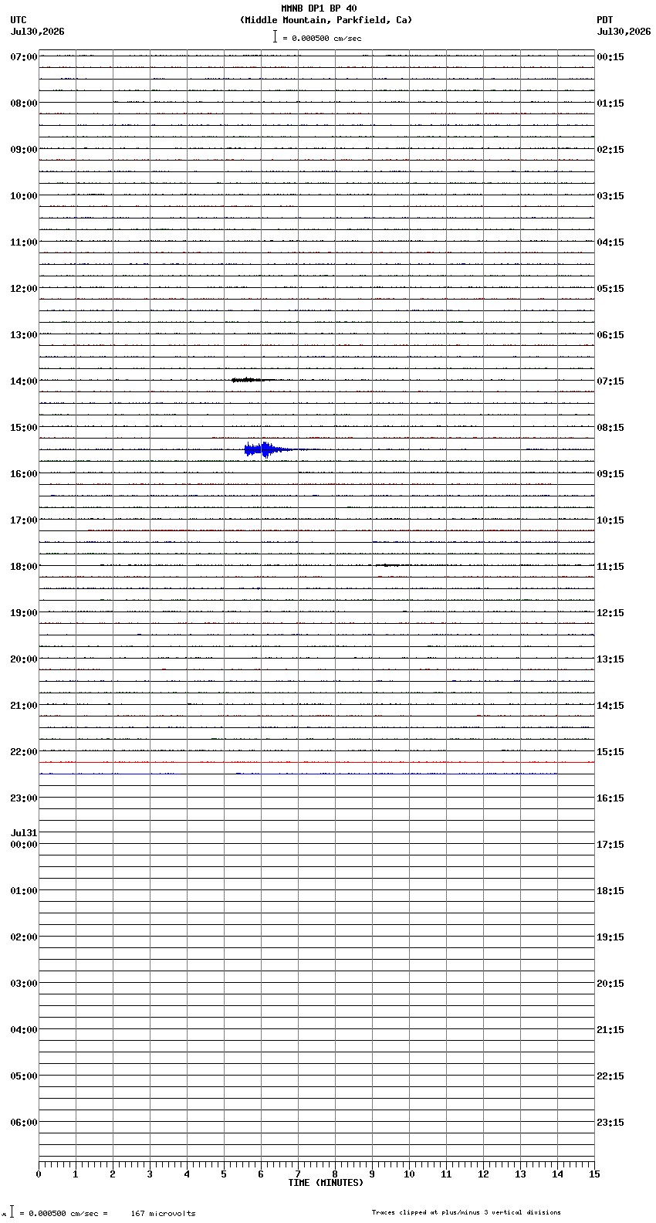Click the '03:00' UTC time label

pyautogui.click(x=24, y=984)
